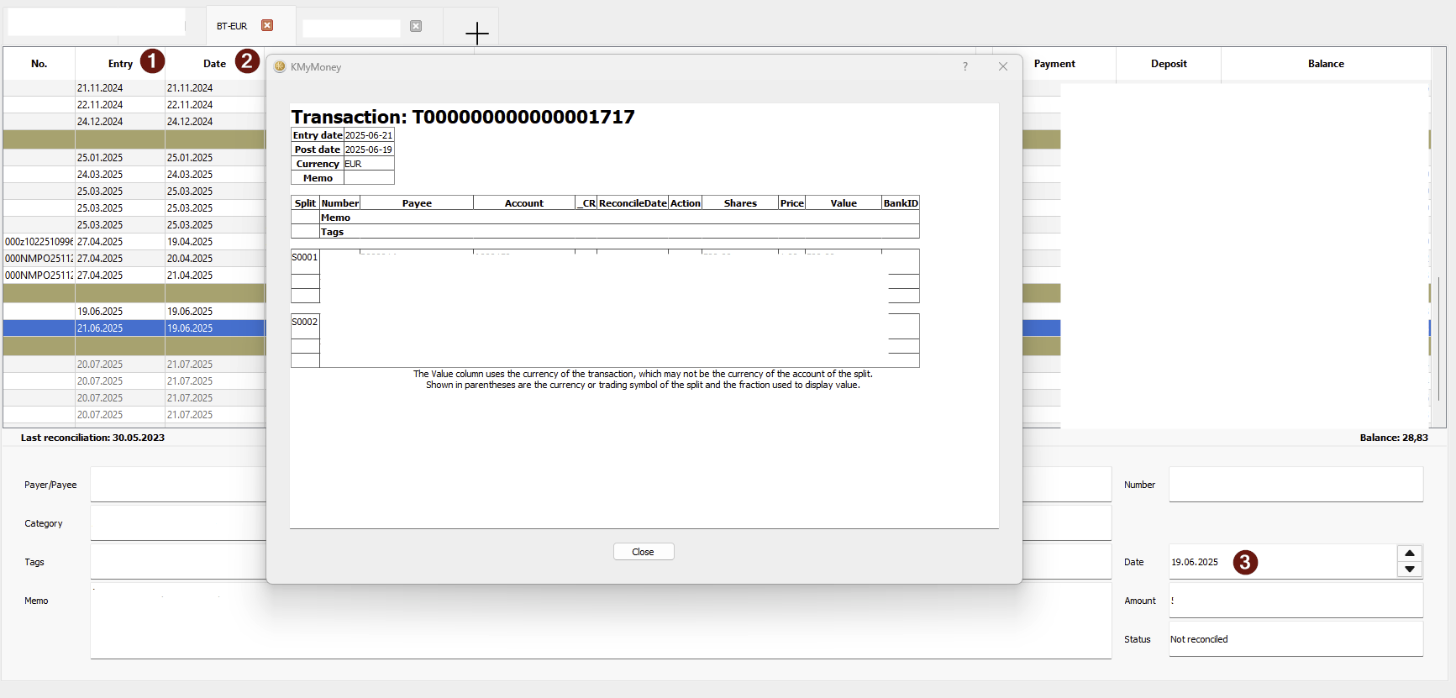Click the dialog help question mark icon
The height and width of the screenshot is (698, 1456).
click(965, 67)
